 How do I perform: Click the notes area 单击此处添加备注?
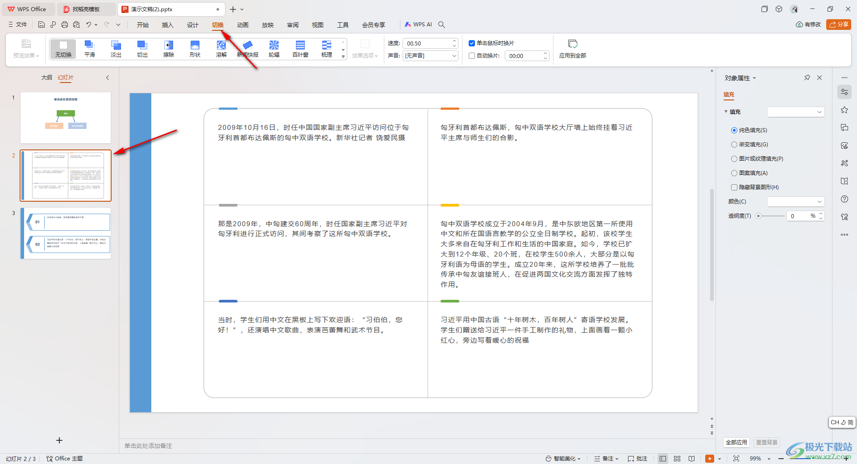pos(148,446)
